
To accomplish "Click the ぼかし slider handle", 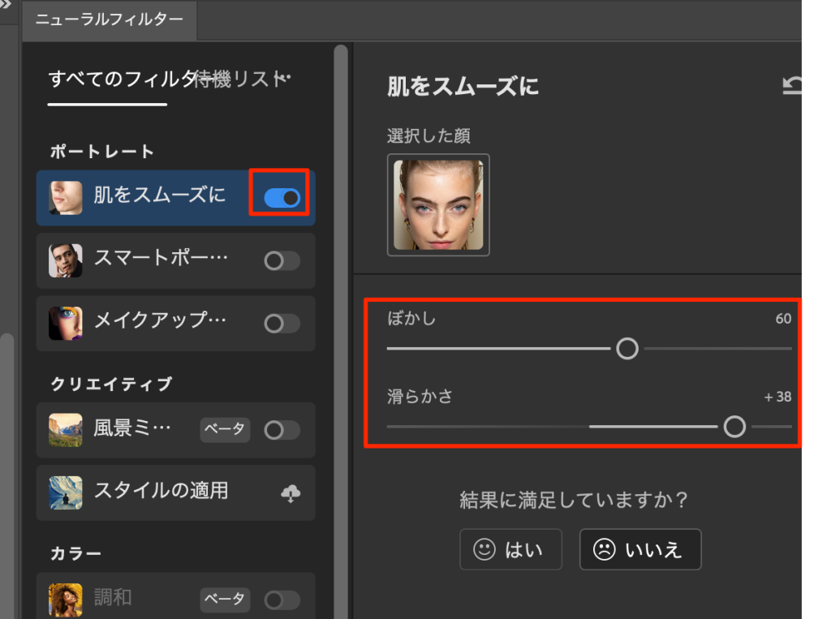I will (626, 349).
